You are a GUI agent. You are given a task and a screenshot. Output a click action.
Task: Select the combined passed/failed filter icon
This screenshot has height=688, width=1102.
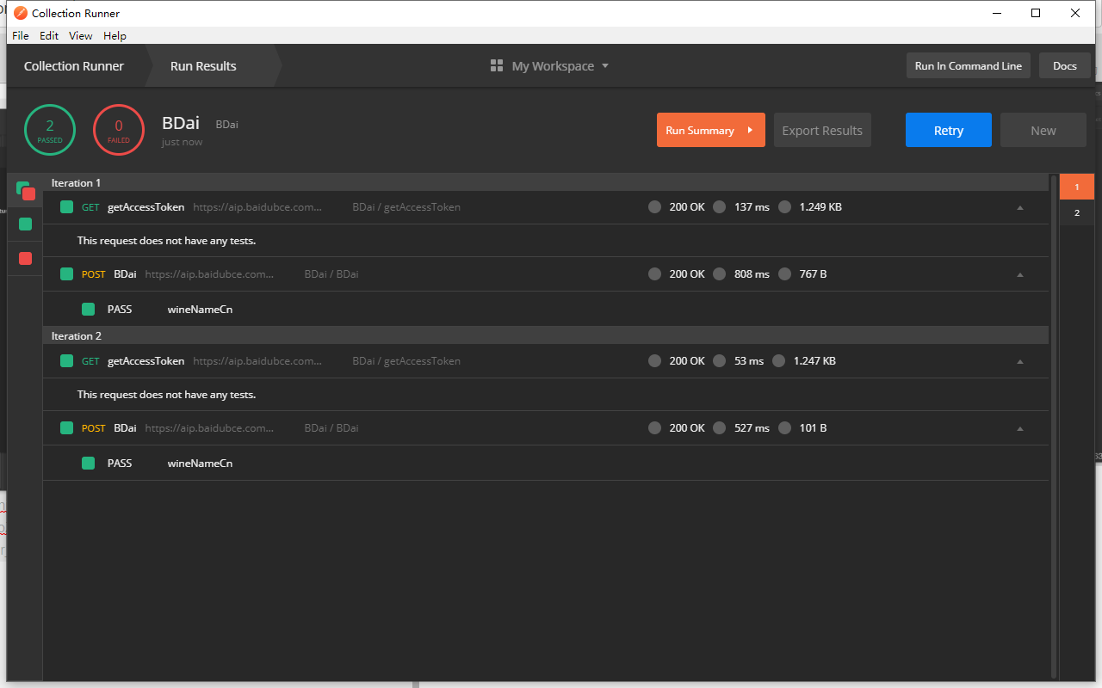click(x=25, y=191)
